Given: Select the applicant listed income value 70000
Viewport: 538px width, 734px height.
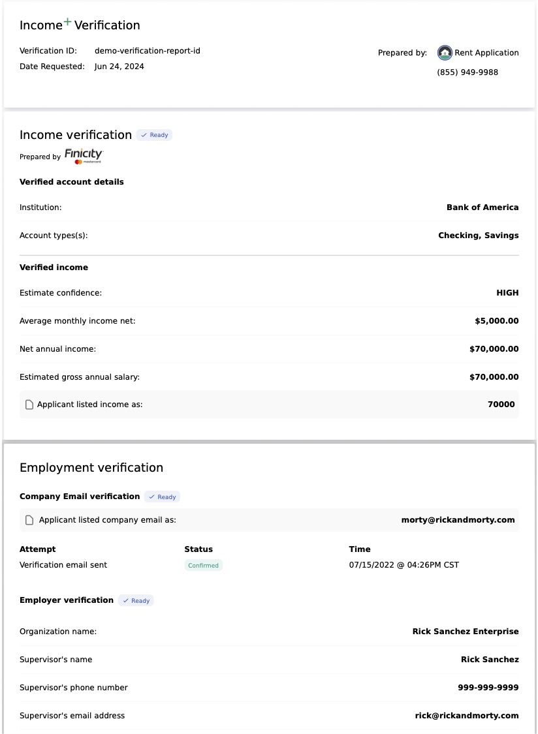Looking at the screenshot, I should pos(501,405).
